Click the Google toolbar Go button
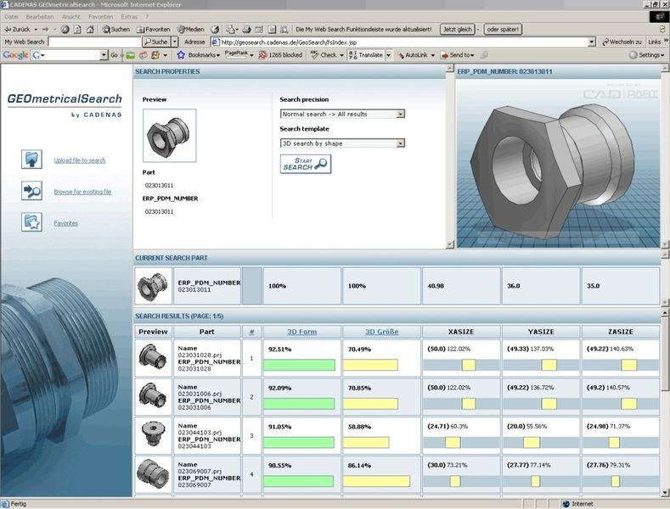Image resolution: width=670 pixels, height=509 pixels. pyautogui.click(x=114, y=54)
